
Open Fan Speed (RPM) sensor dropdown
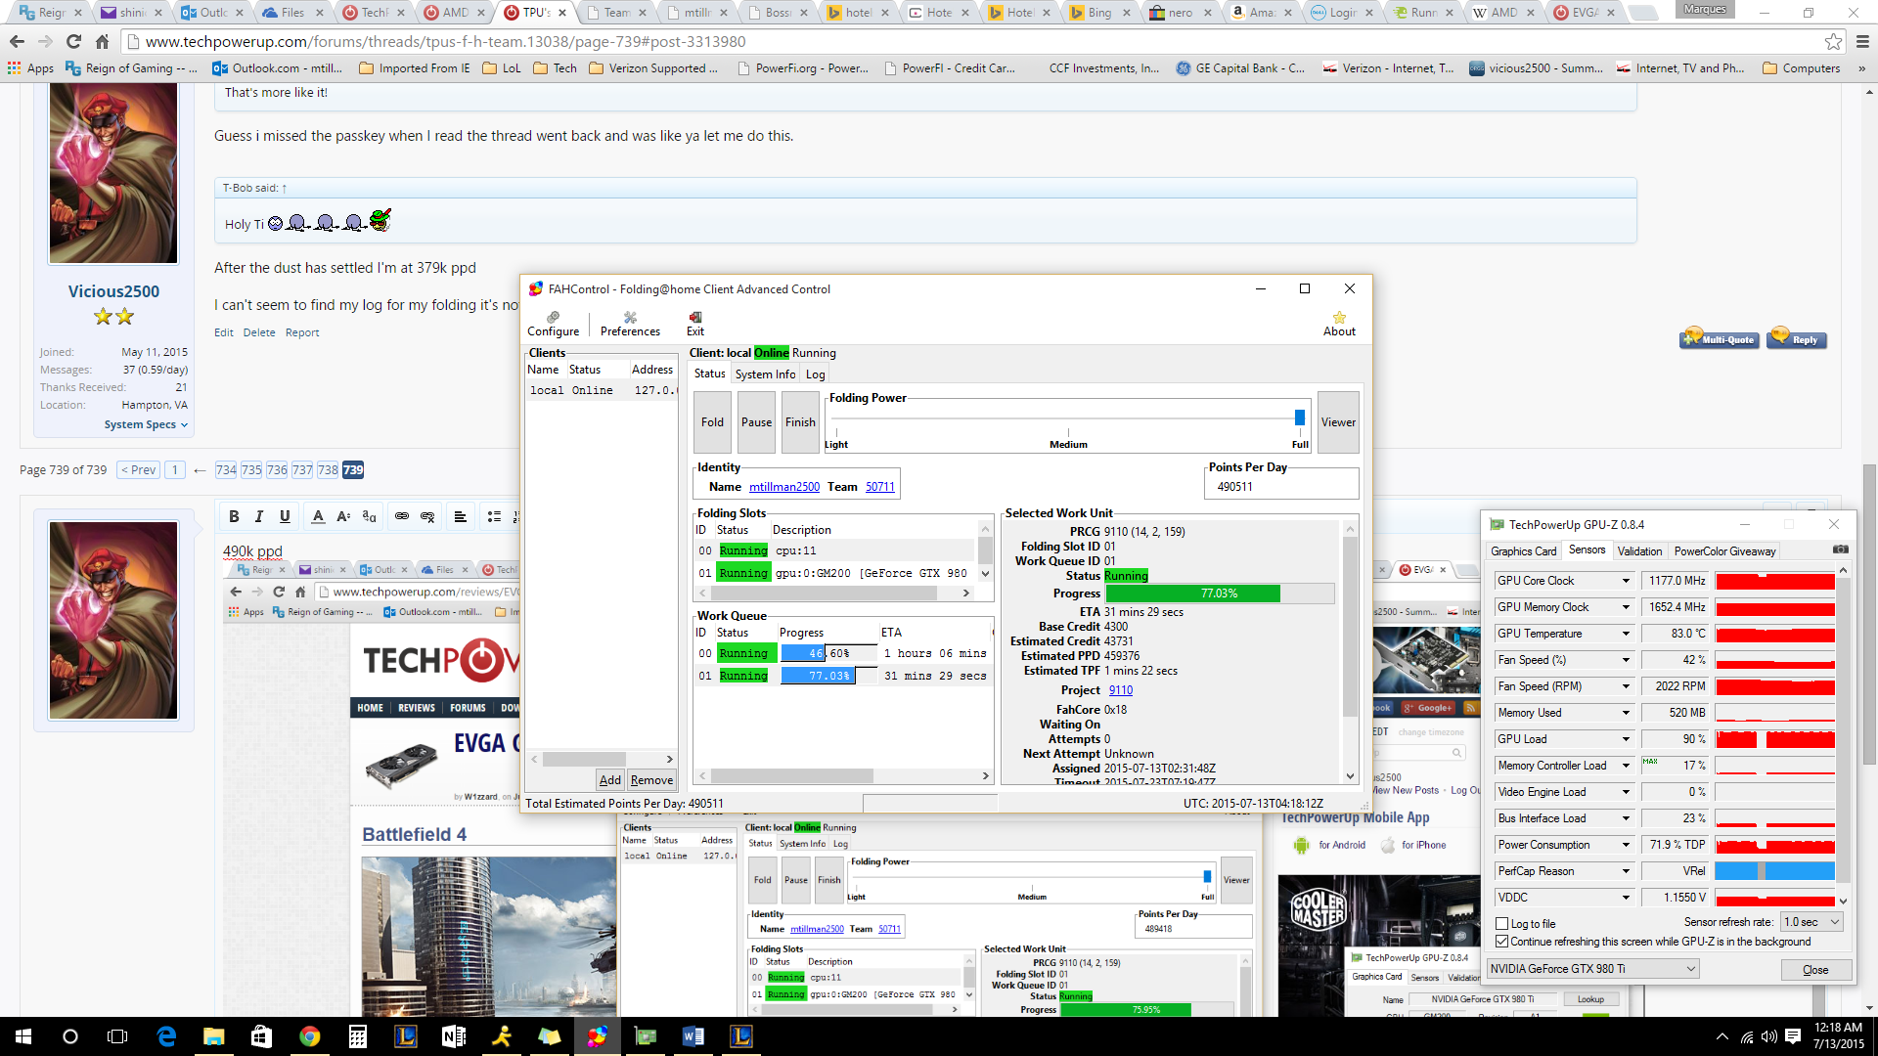1626,686
